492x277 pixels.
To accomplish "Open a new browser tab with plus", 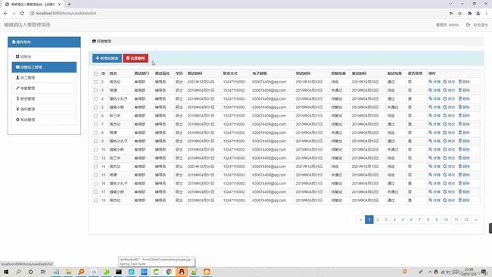I will (x=69, y=4).
